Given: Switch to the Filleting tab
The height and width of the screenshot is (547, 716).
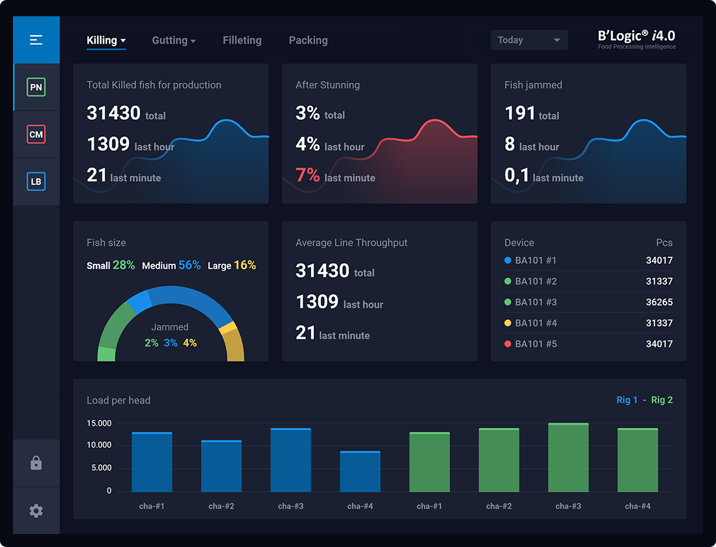Looking at the screenshot, I should click(241, 40).
